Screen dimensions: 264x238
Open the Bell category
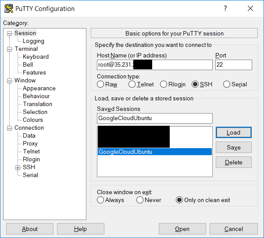(28, 64)
